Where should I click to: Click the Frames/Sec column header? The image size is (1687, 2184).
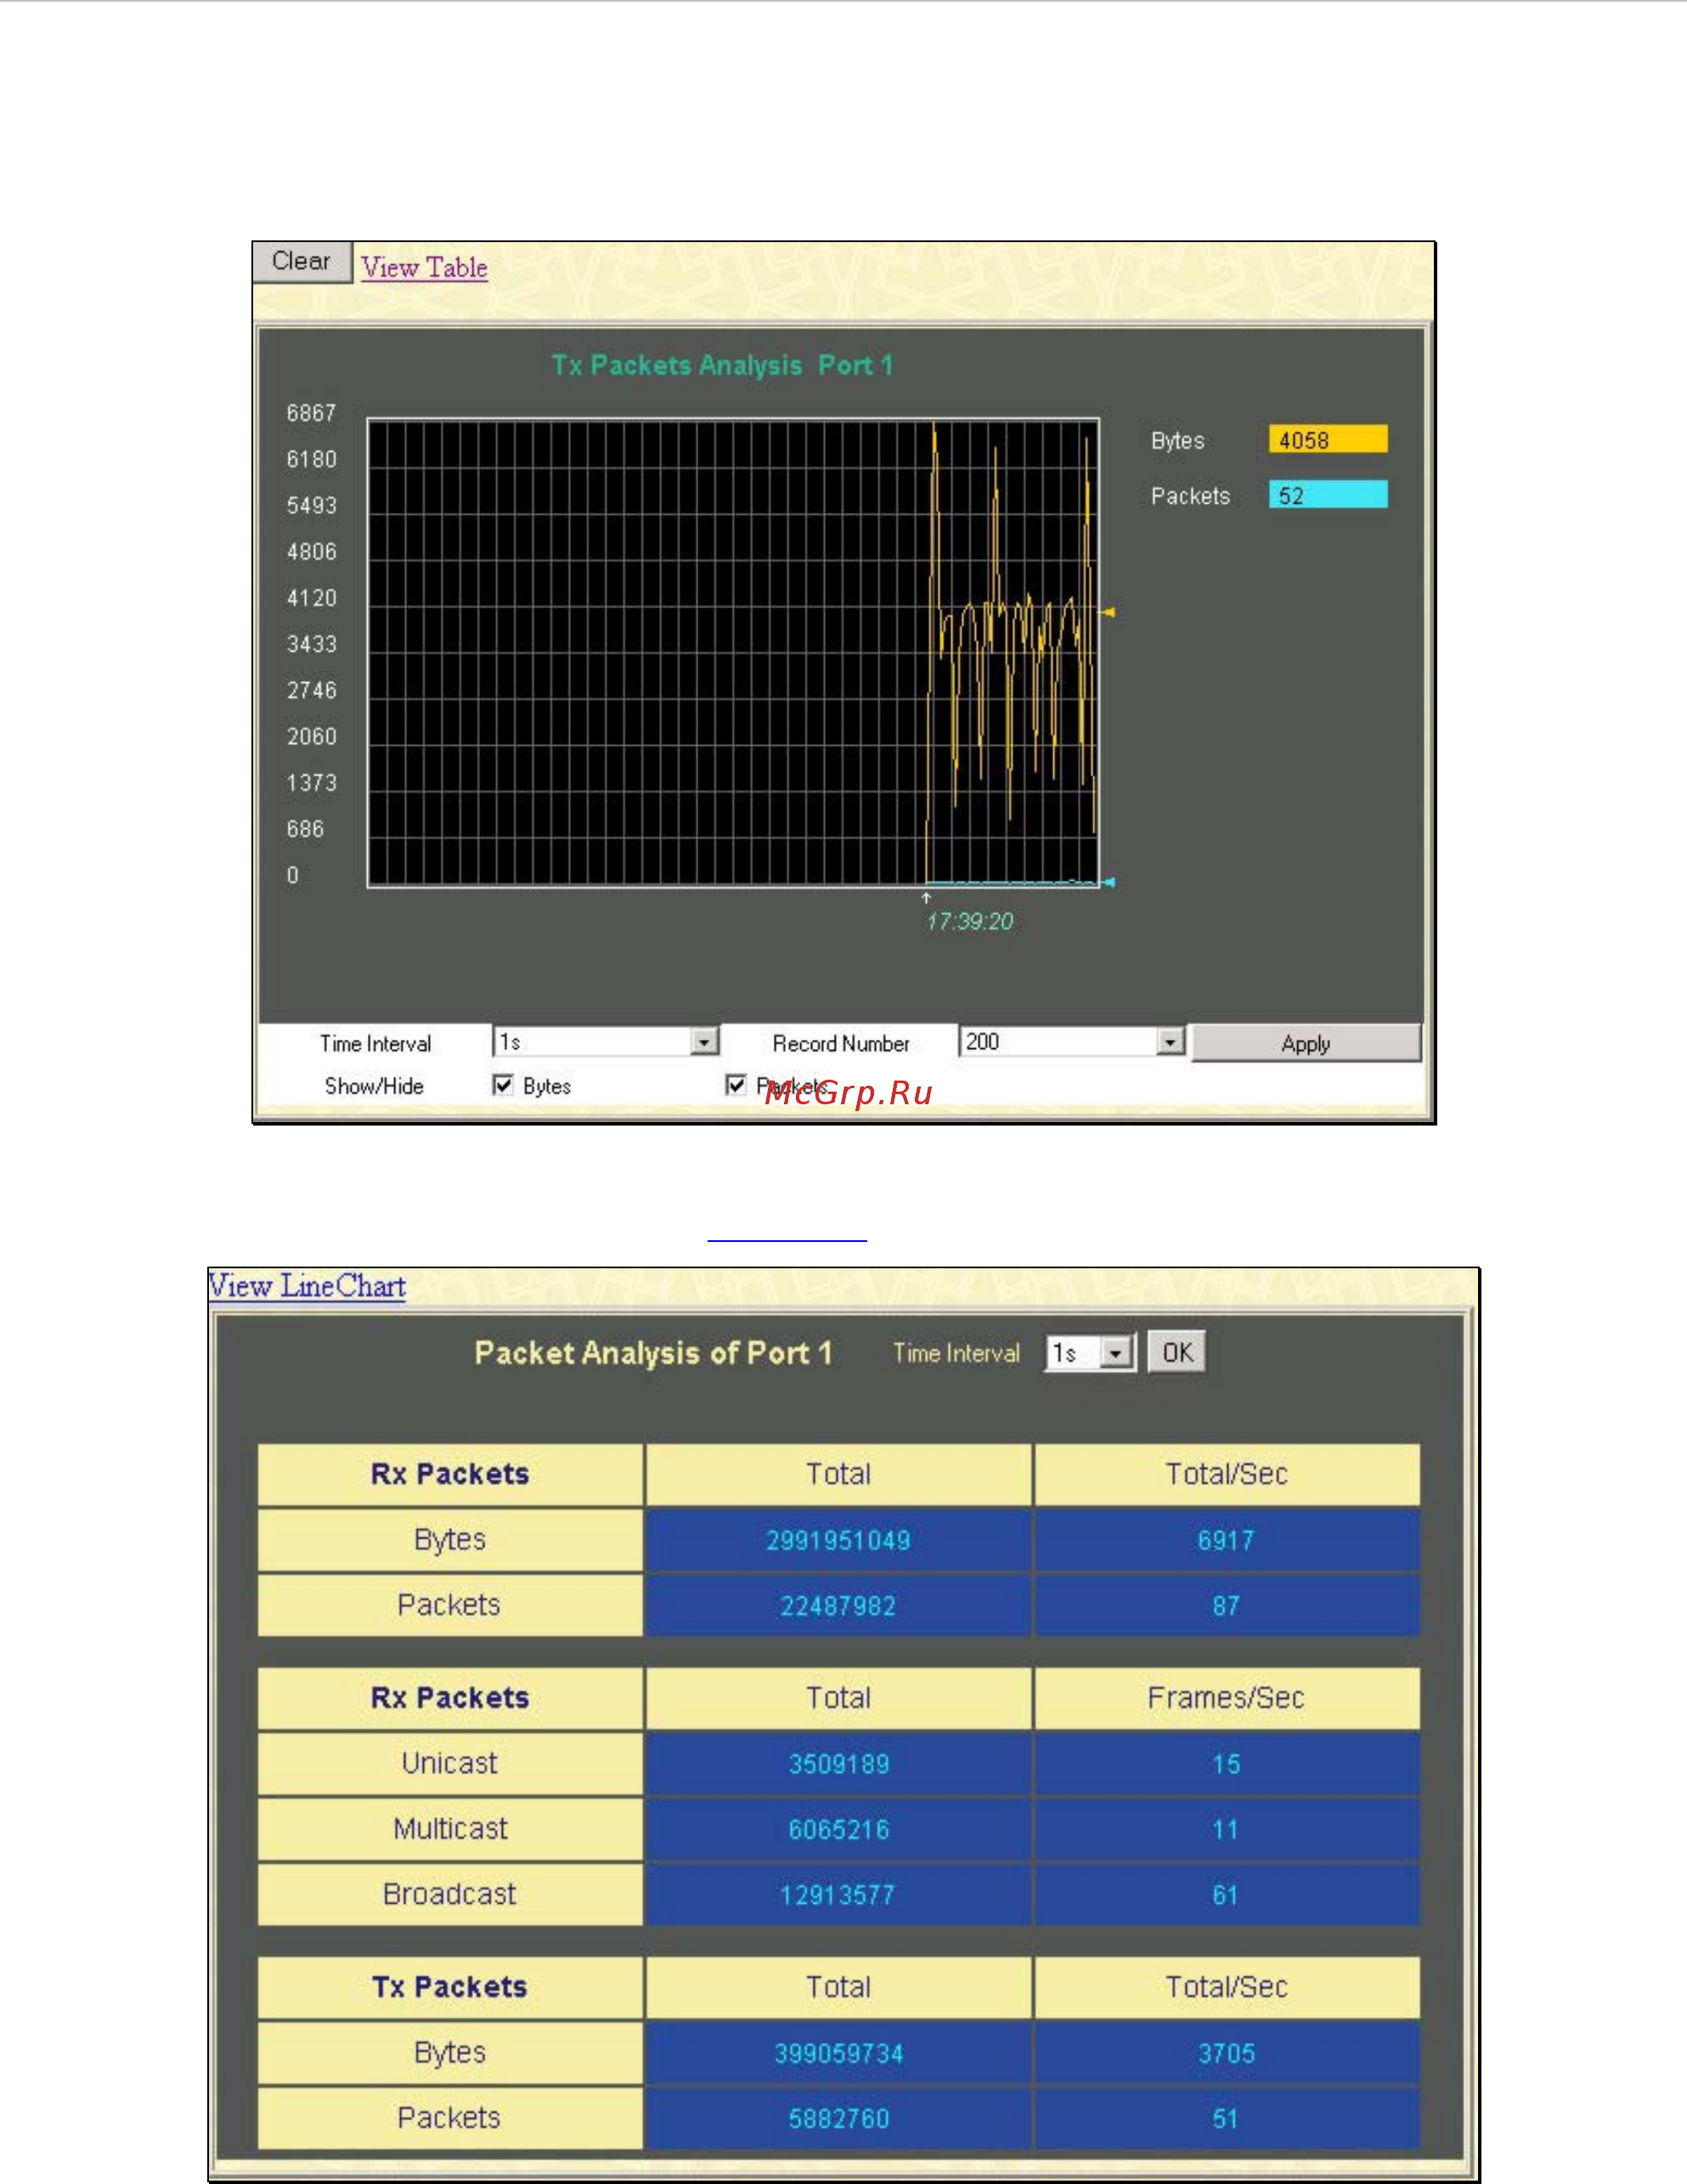[x=1226, y=1698]
